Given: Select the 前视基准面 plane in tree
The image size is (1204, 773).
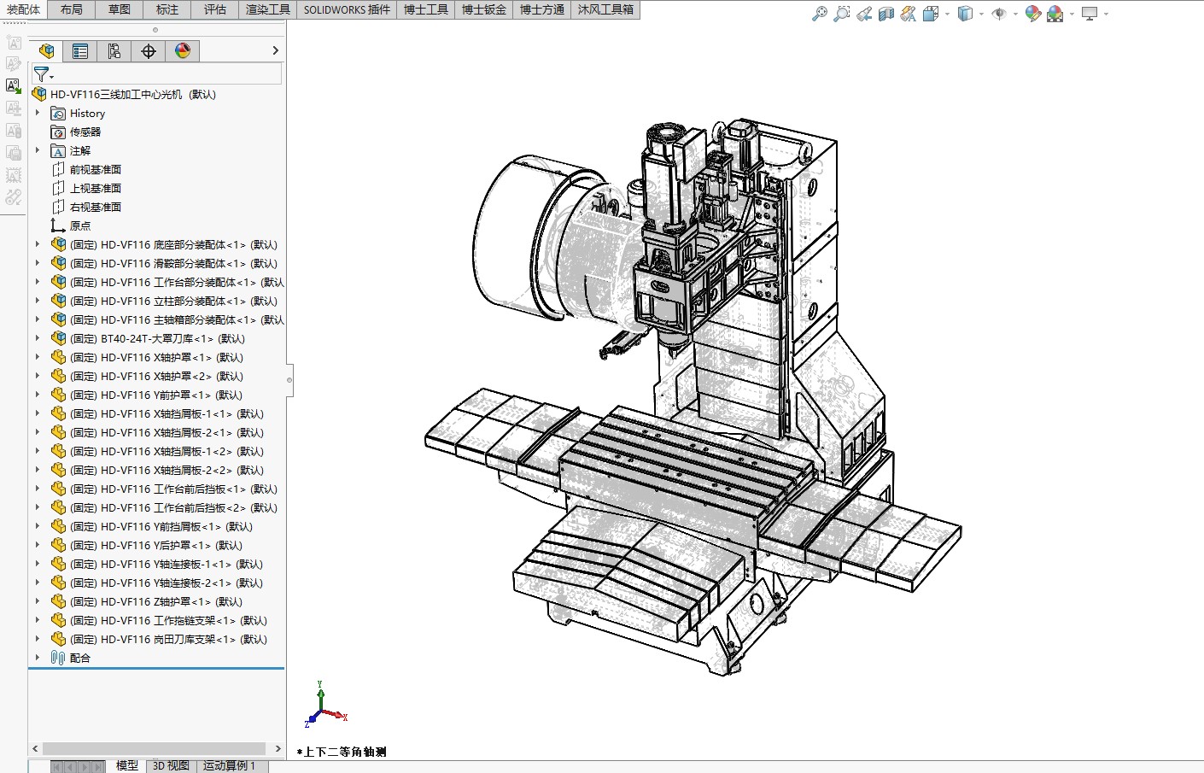Looking at the screenshot, I should (95, 169).
